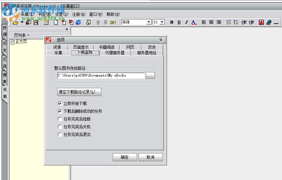282x180 pixels.
Task: Click the gray up arrow icon
Action: pyautogui.click(x=98, y=23)
